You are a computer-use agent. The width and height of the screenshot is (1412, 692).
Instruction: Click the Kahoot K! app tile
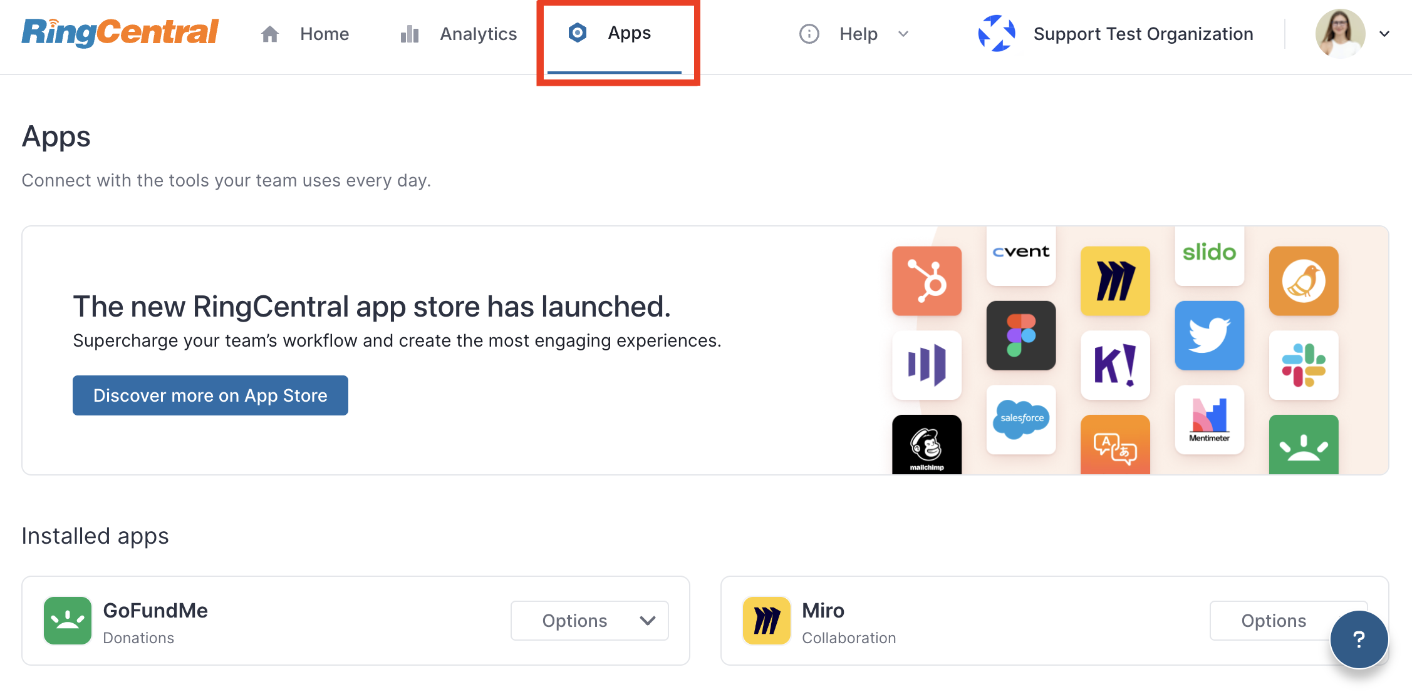(x=1115, y=365)
